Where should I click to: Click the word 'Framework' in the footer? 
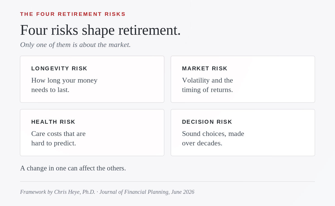(33, 192)
